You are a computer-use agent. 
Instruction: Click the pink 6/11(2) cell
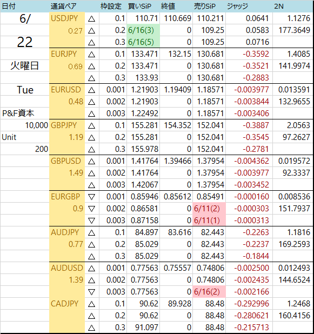(209, 208)
